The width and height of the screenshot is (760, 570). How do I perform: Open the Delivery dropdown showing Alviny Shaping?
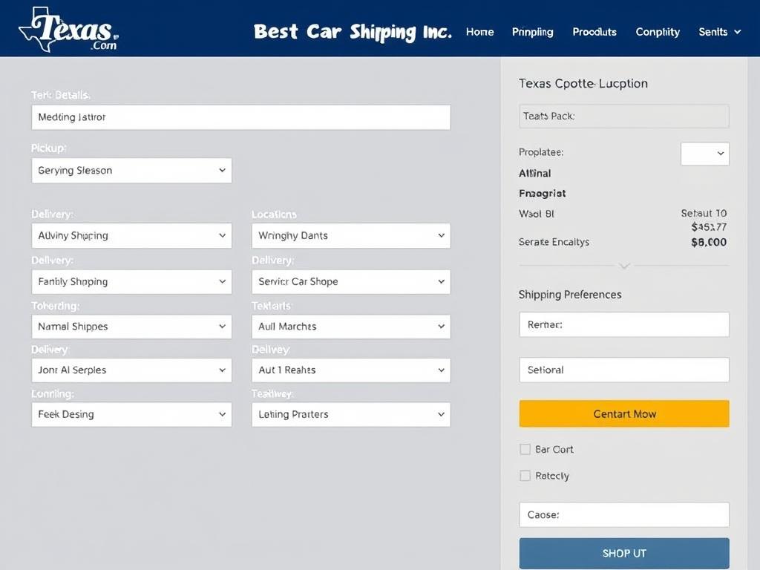click(x=131, y=235)
